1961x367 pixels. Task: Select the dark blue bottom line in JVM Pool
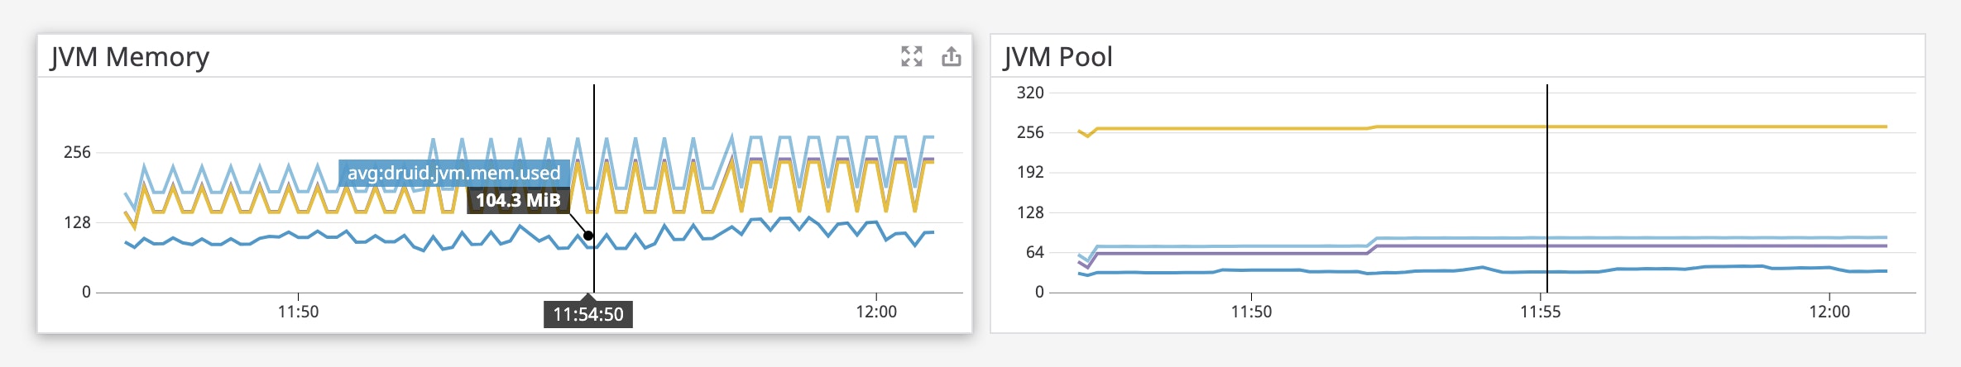tap(1655, 269)
